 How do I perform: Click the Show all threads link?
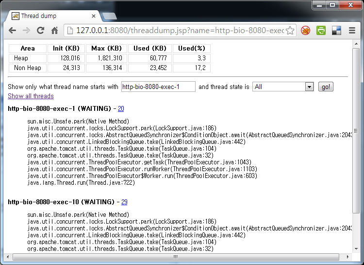pyautogui.click(x=31, y=96)
